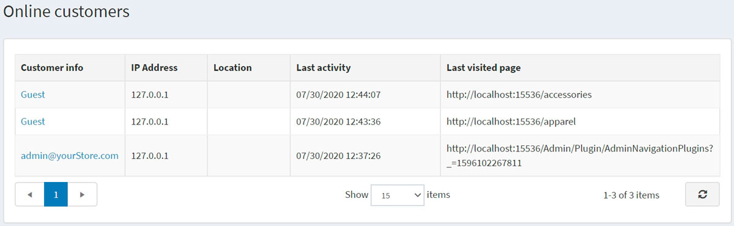
Task: Open admin@yourStore.com customer link
Action: pyautogui.click(x=70, y=156)
